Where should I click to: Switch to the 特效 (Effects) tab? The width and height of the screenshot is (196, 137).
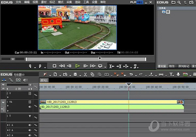(171, 66)
